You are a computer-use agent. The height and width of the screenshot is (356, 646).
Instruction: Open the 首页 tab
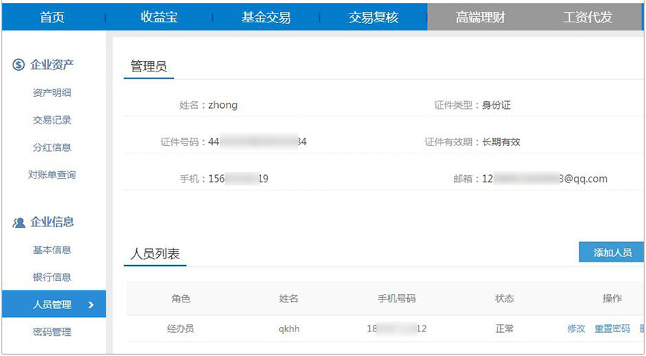coord(52,17)
